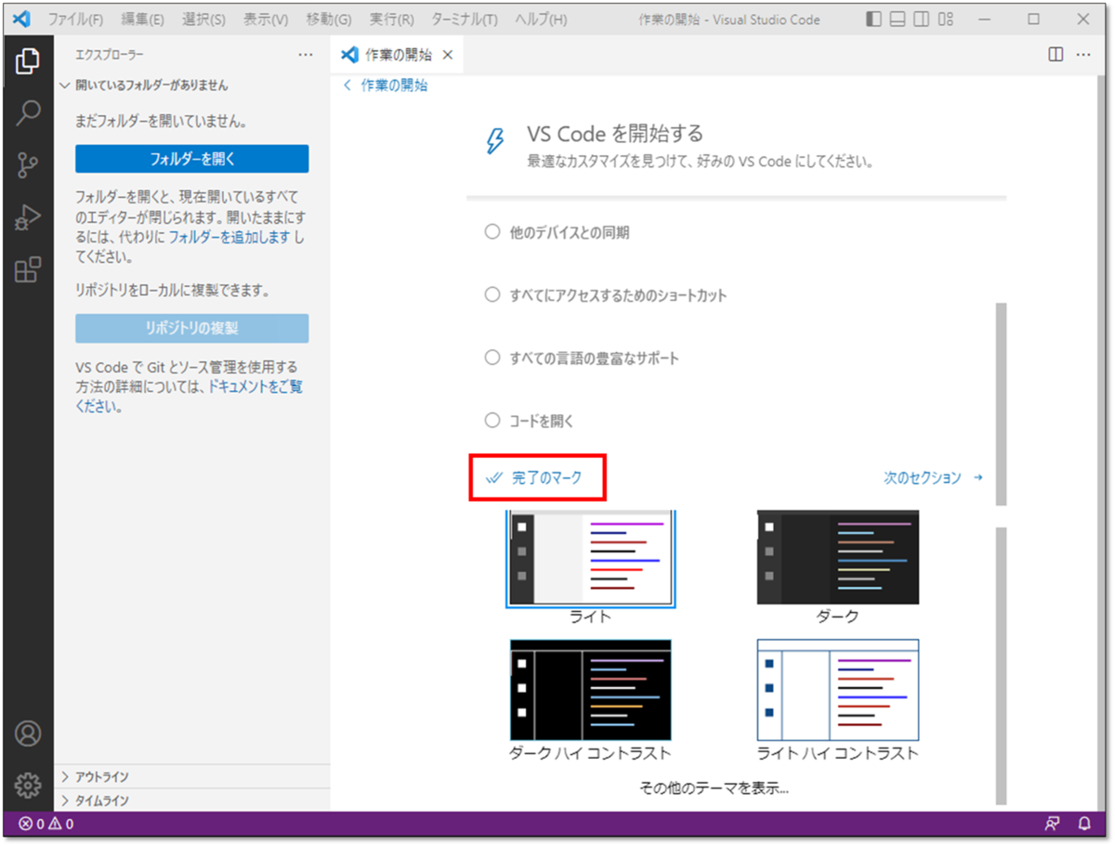Open the ヘルプ(H) menu
Image resolution: width=1115 pixels, height=846 pixels.
541,20
